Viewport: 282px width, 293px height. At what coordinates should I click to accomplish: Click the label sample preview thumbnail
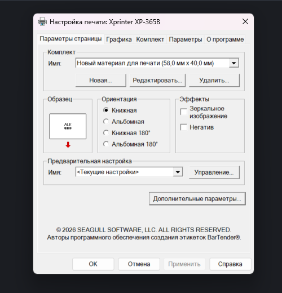click(68, 126)
